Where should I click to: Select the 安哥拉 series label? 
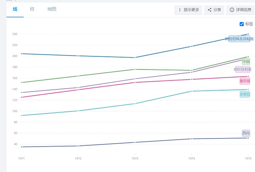pos(245,94)
